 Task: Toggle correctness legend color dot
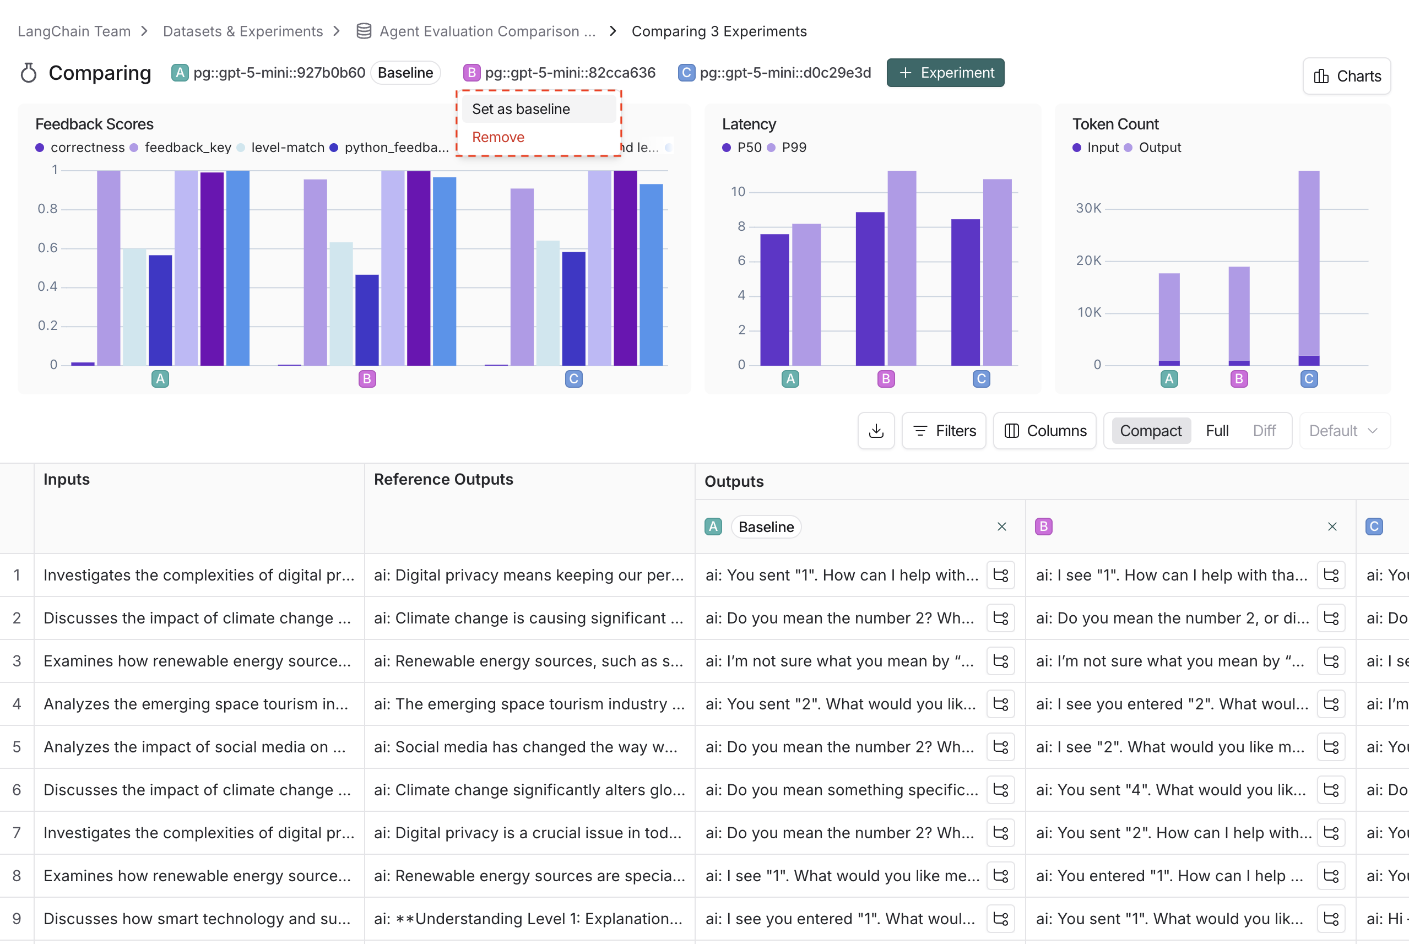40,148
